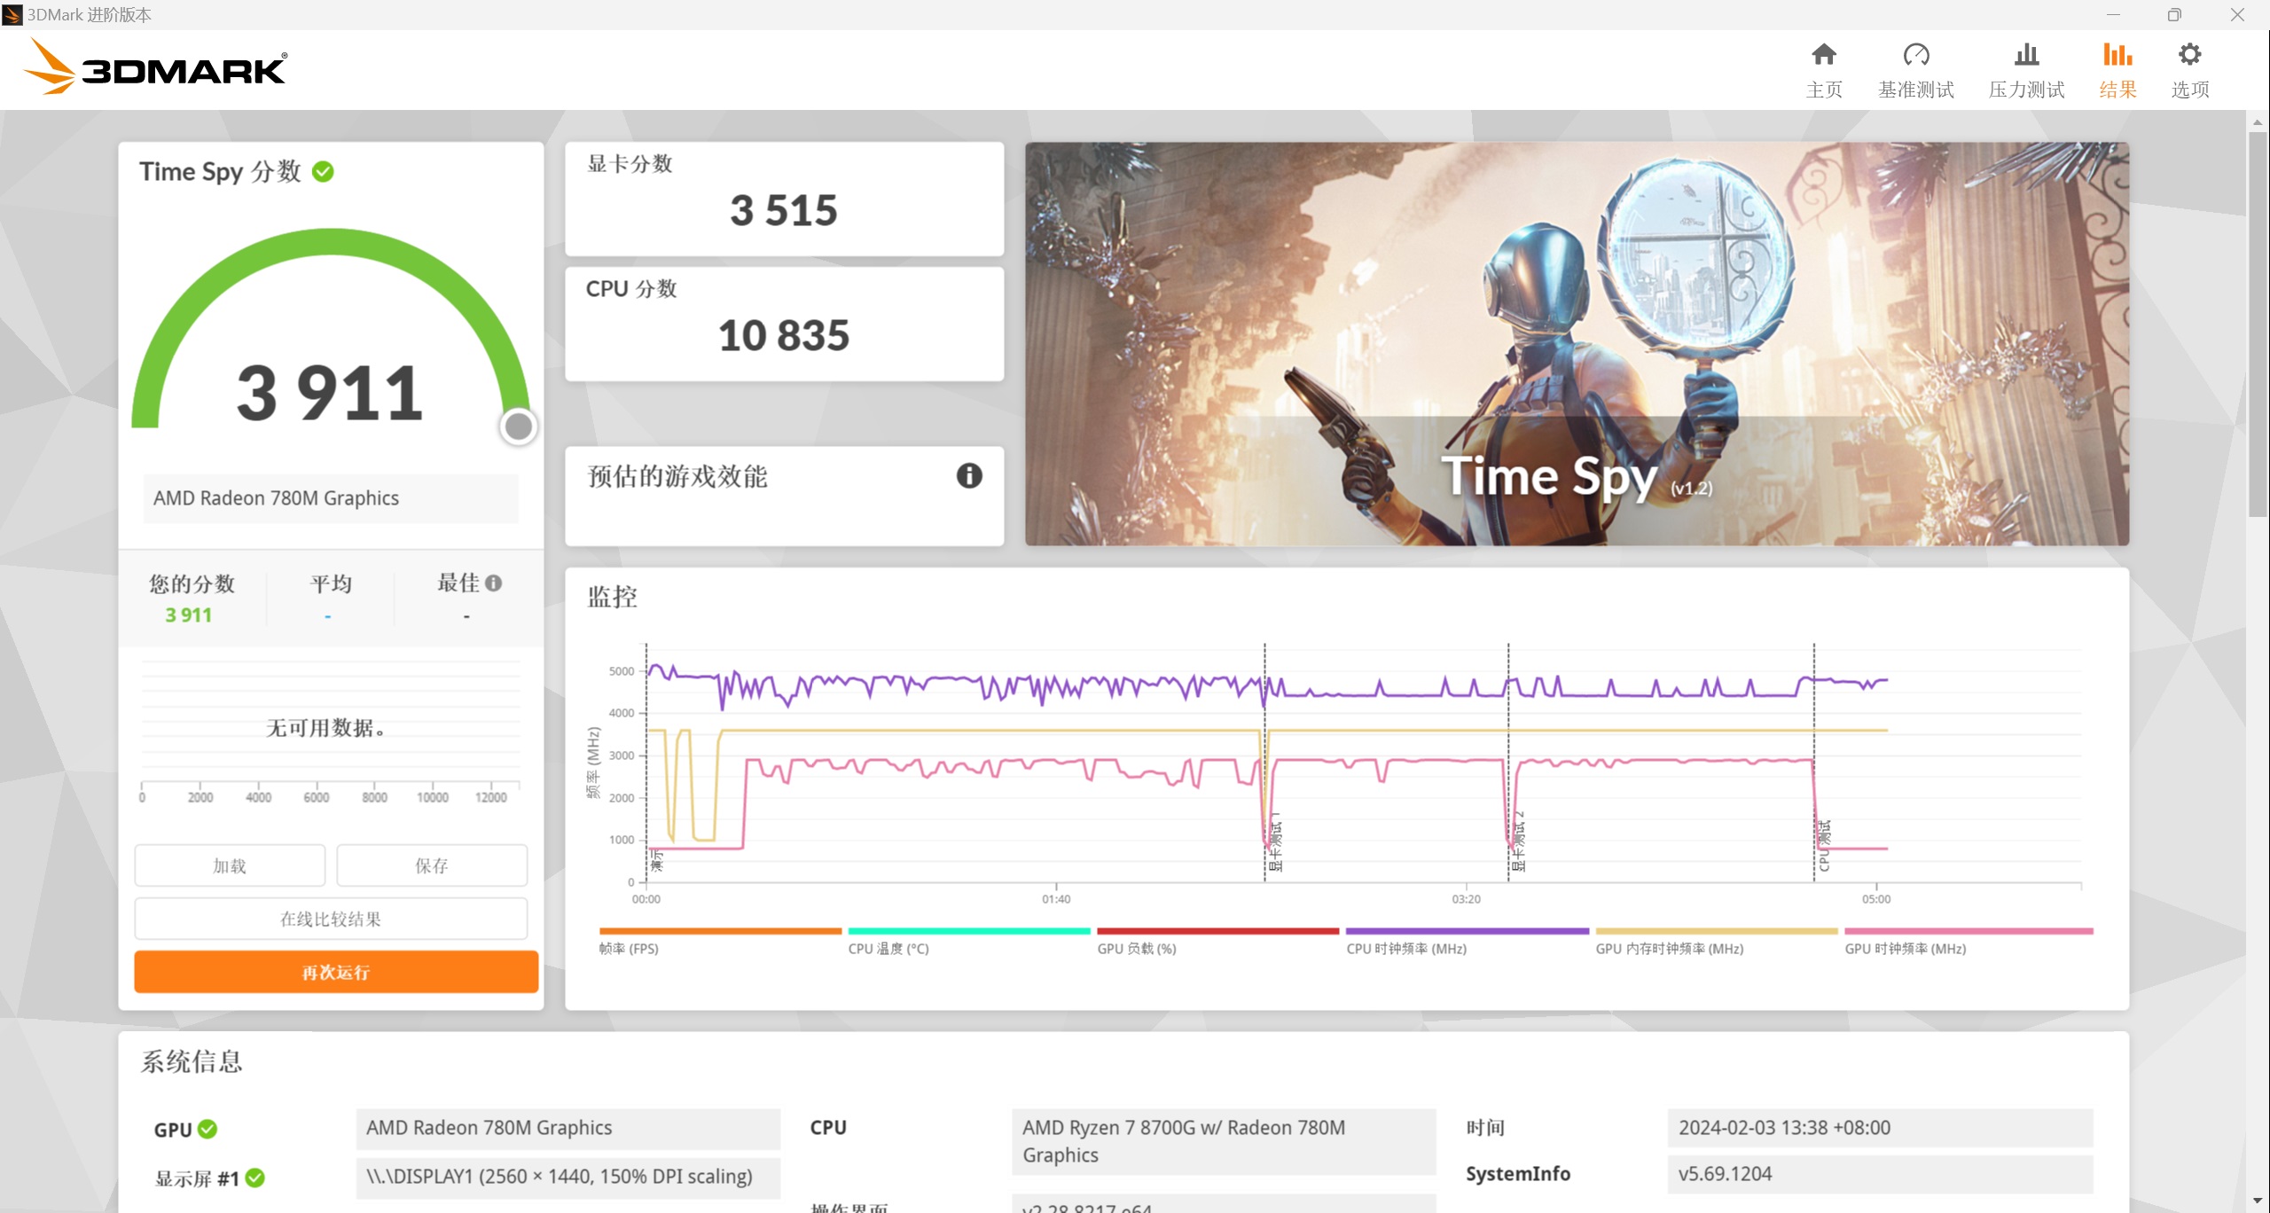The height and width of the screenshot is (1213, 2270).
Task: Toggle the GPU 内存时钟频率 (MHz) legend series
Action: tap(1716, 942)
